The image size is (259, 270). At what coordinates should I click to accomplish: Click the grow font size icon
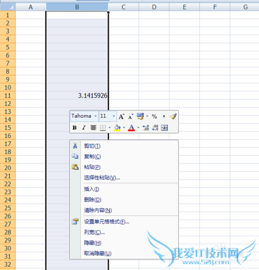122,116
